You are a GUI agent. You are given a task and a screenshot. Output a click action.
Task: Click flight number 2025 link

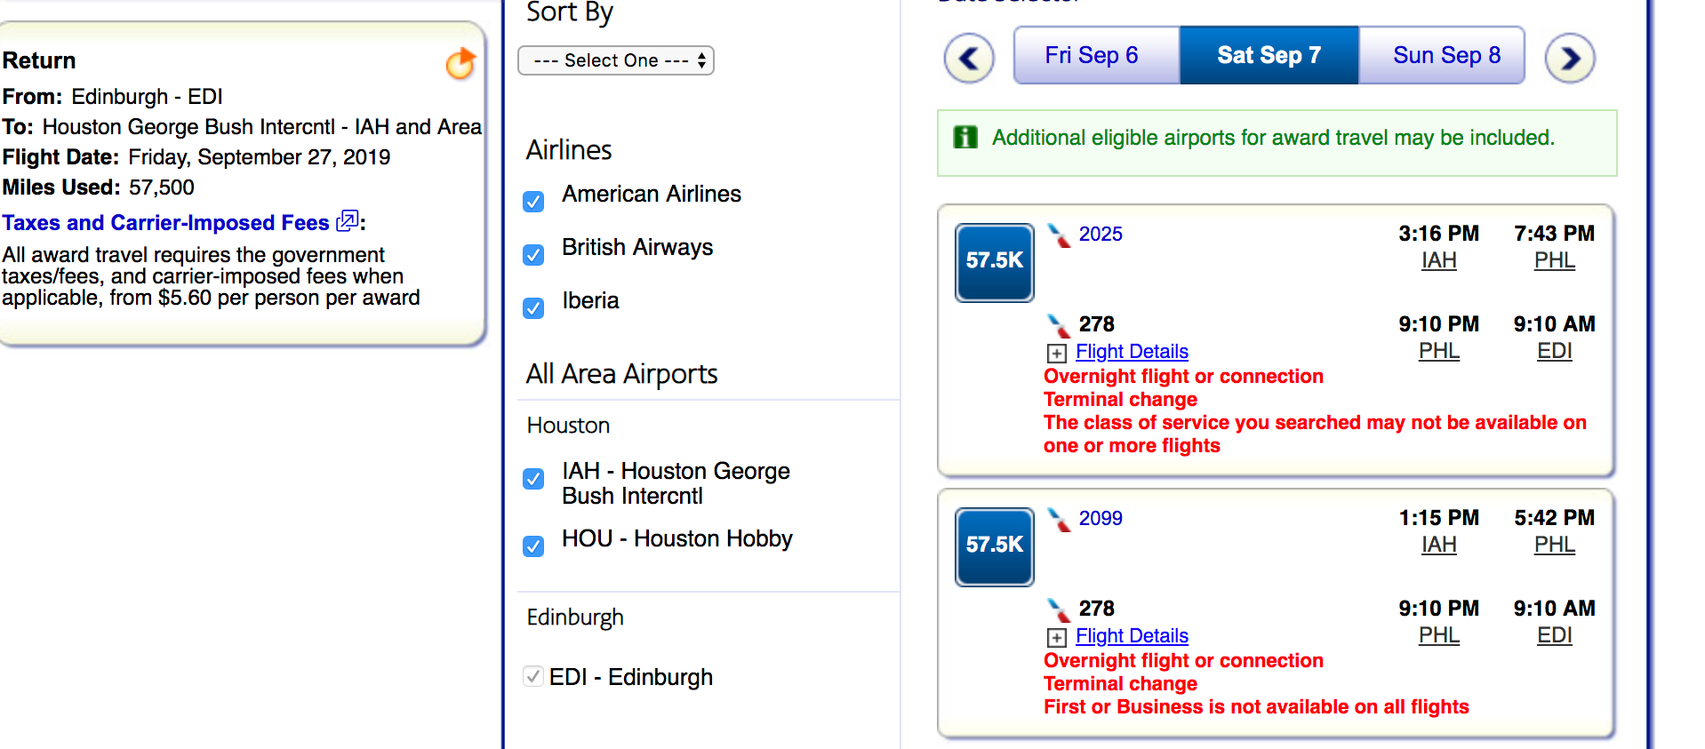[x=1101, y=234]
